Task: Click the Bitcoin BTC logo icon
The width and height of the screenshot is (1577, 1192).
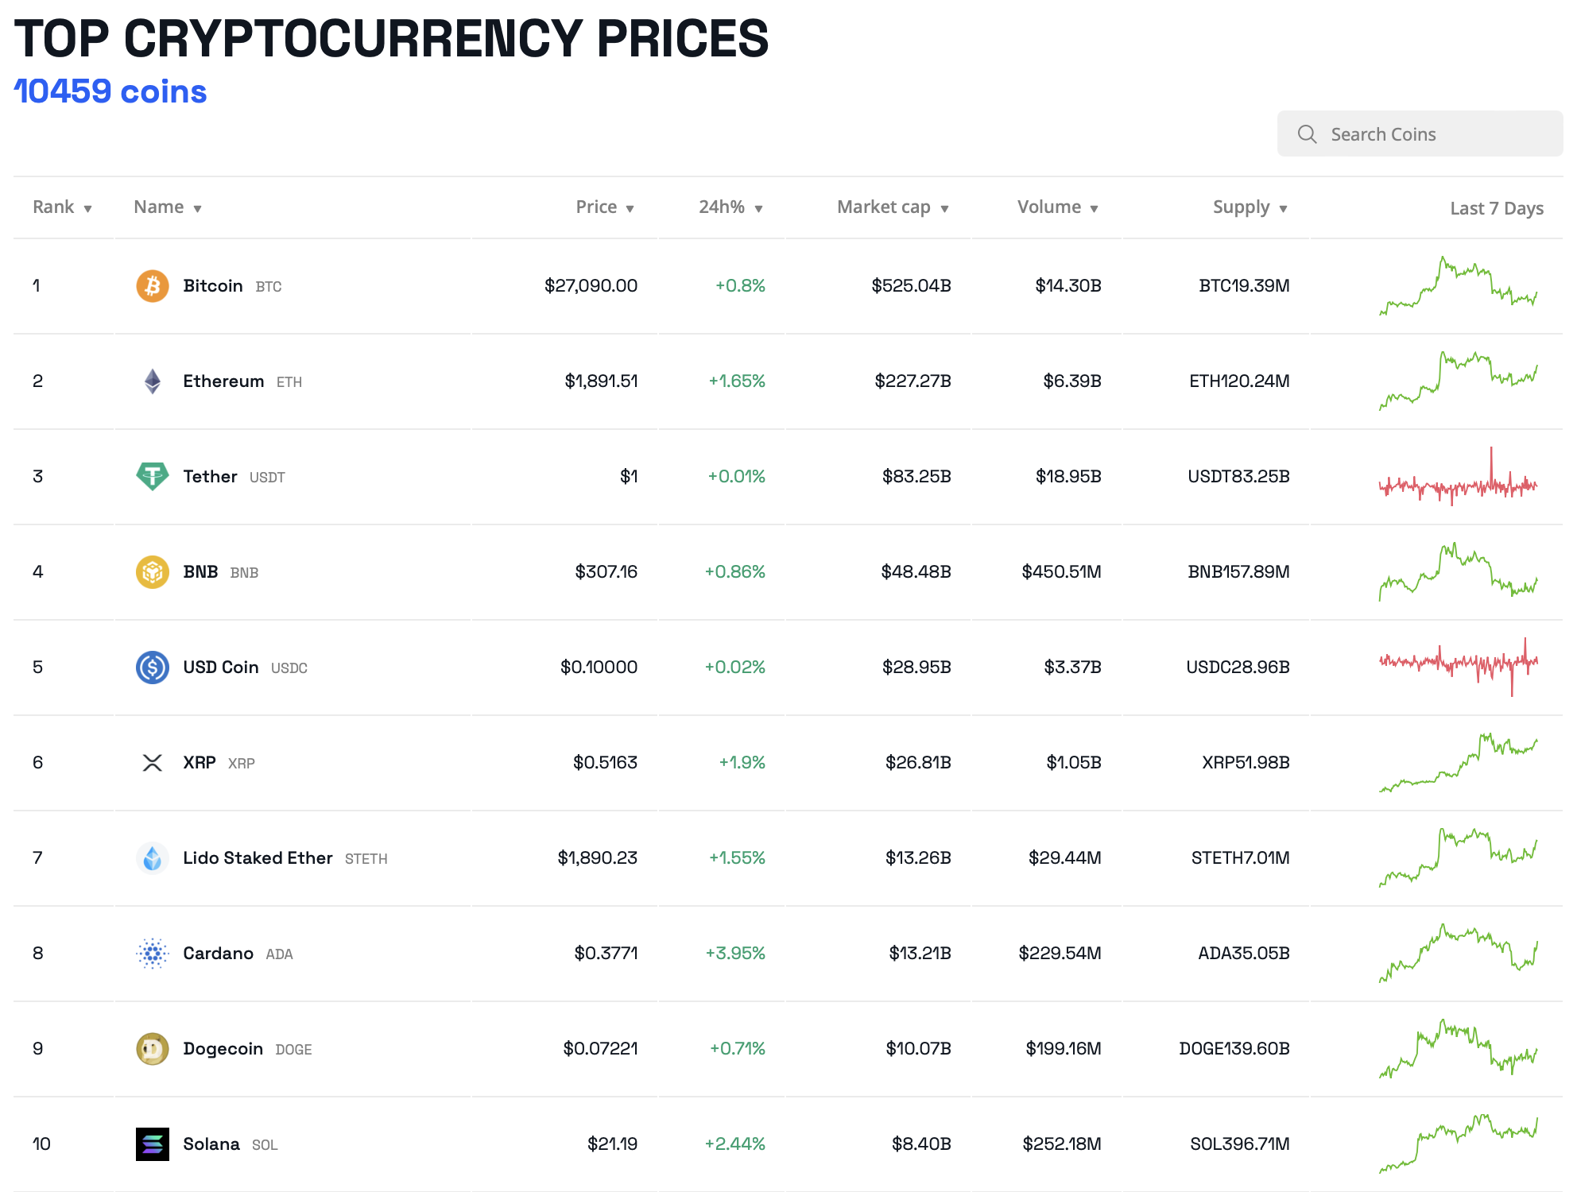Action: coord(153,285)
